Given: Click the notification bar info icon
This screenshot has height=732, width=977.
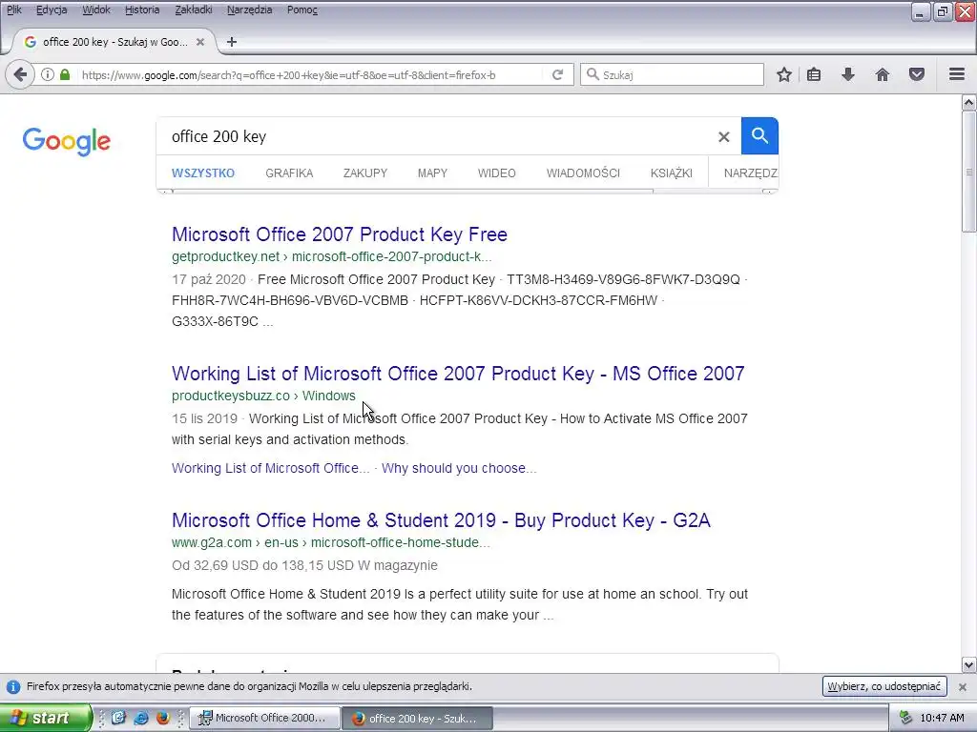Looking at the screenshot, I should pyautogui.click(x=13, y=686).
